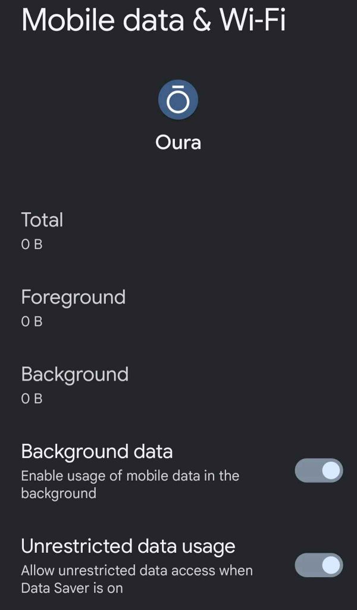The width and height of the screenshot is (357, 610).
Task: Toggle the Background data switch
Action: pyautogui.click(x=319, y=471)
